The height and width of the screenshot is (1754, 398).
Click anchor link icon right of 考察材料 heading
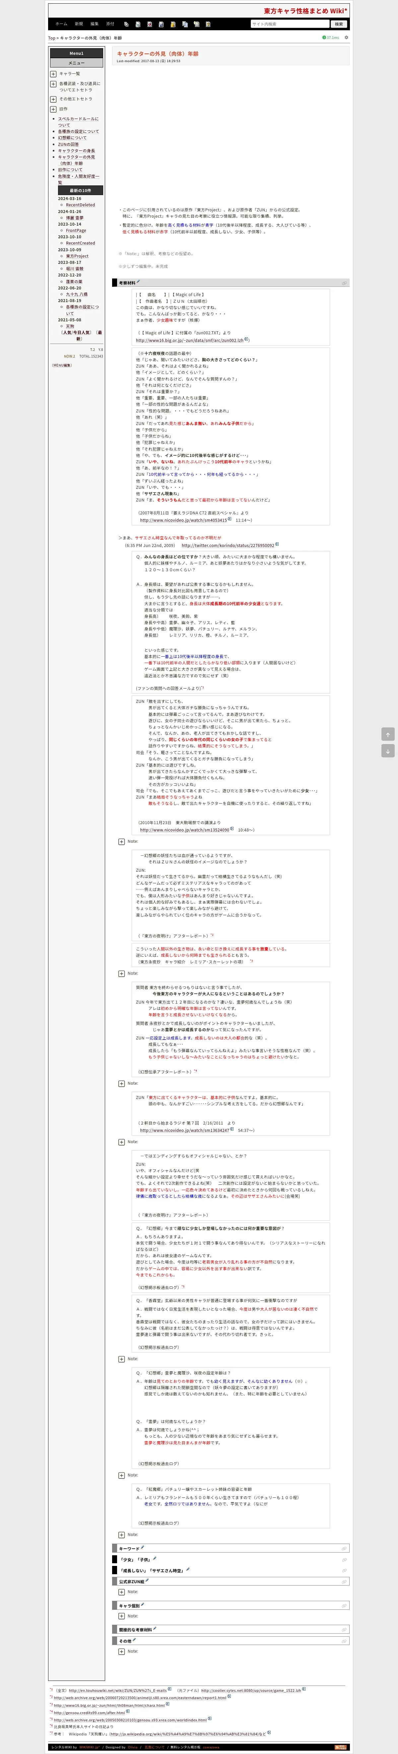[x=344, y=282]
